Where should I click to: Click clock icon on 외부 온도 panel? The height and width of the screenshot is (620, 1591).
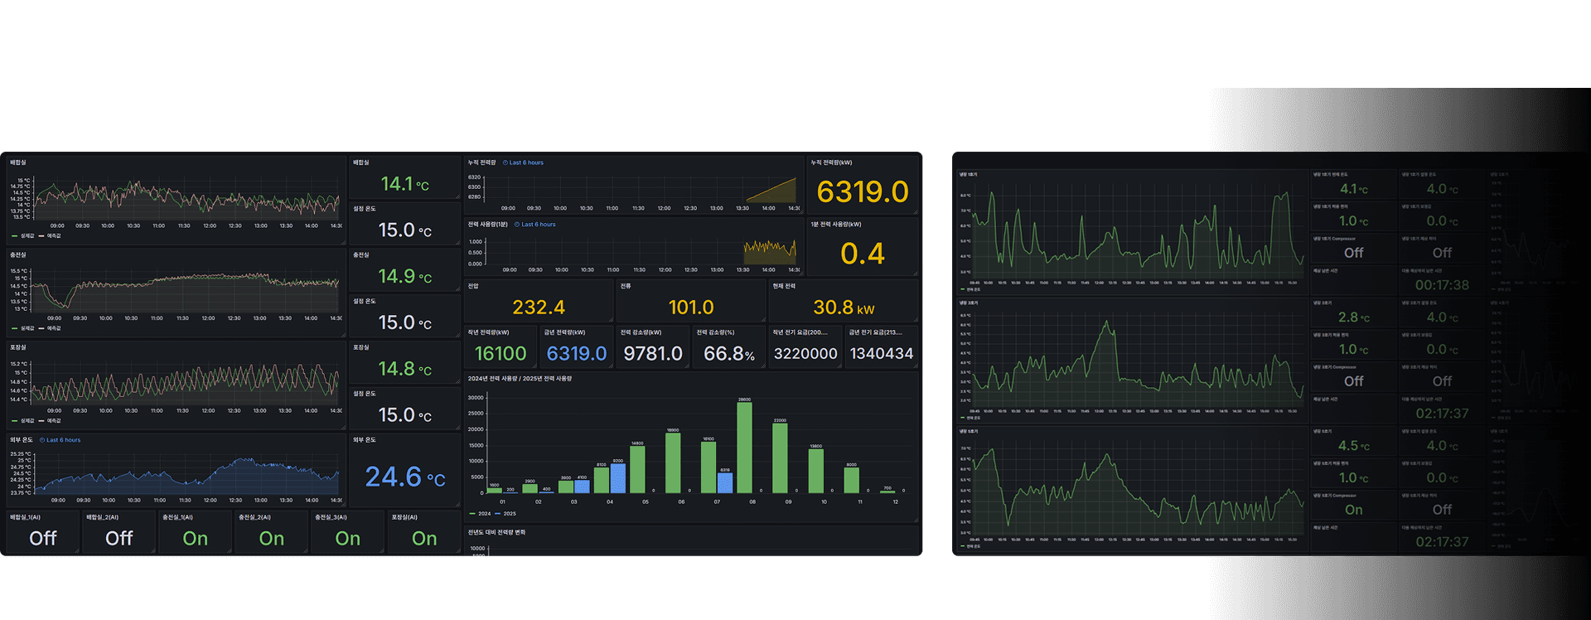[42, 440]
